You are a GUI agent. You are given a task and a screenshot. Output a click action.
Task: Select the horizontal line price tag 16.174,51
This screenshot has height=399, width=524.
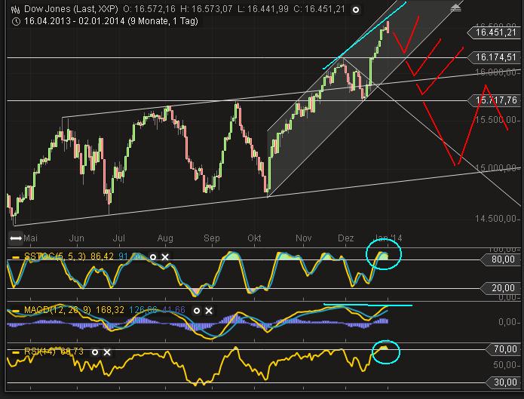[x=493, y=57]
